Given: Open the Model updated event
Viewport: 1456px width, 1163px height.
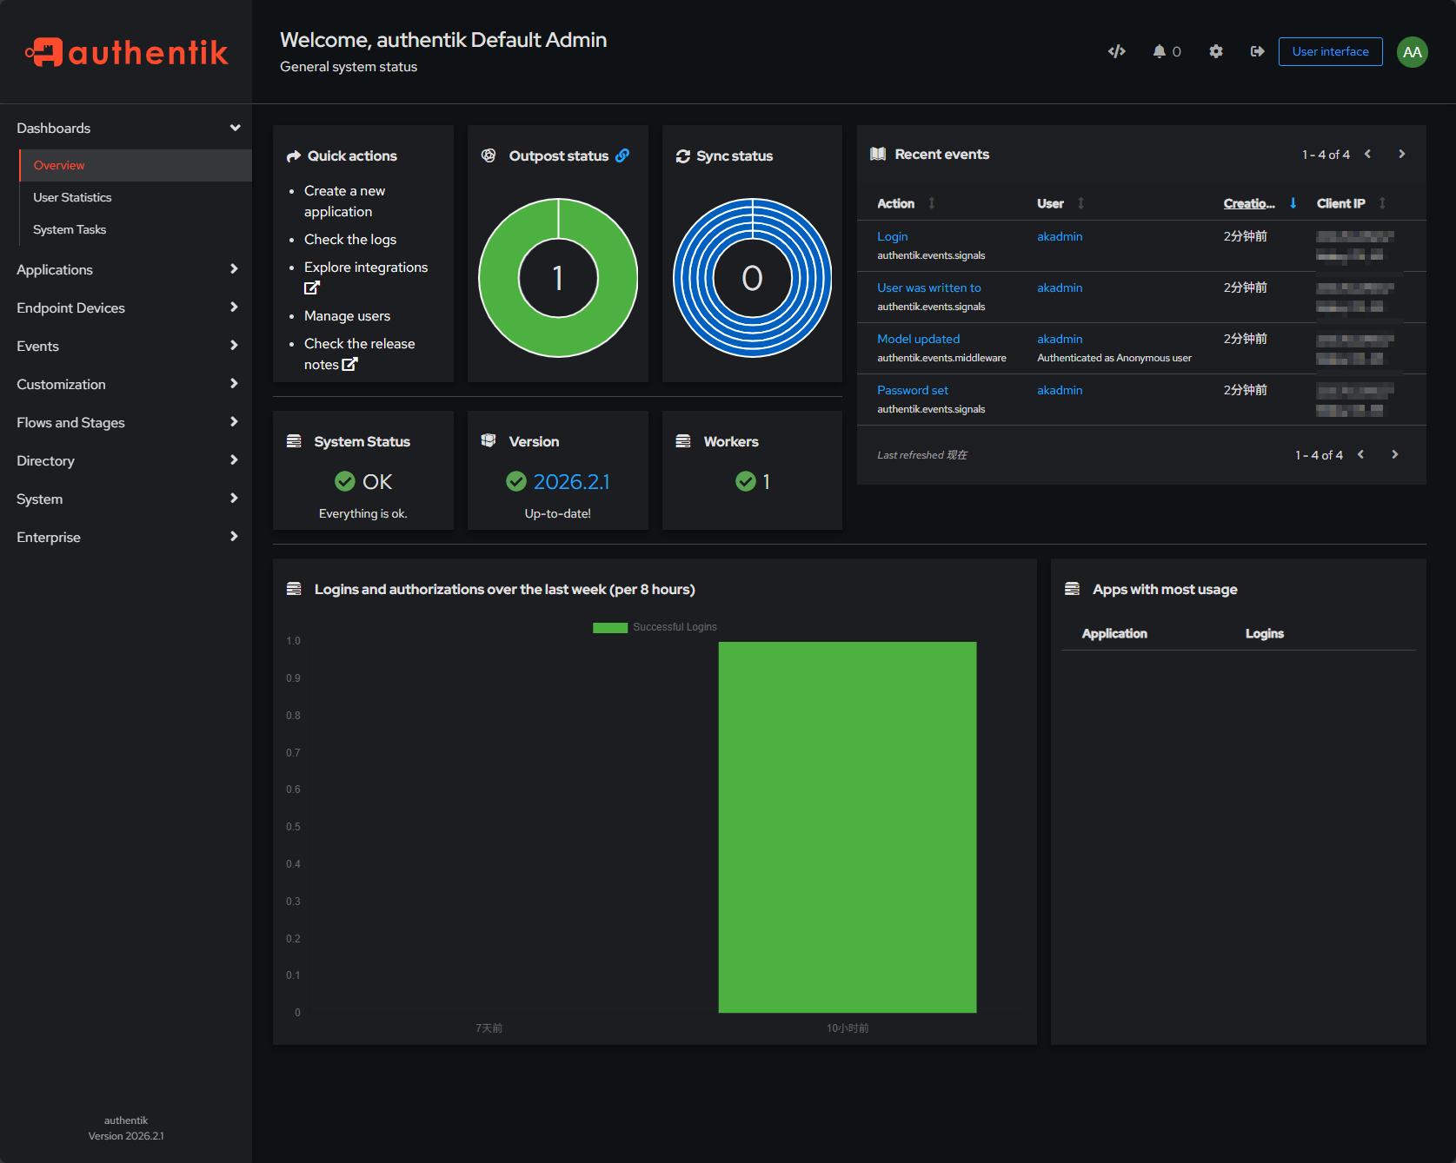Looking at the screenshot, I should click(x=918, y=339).
